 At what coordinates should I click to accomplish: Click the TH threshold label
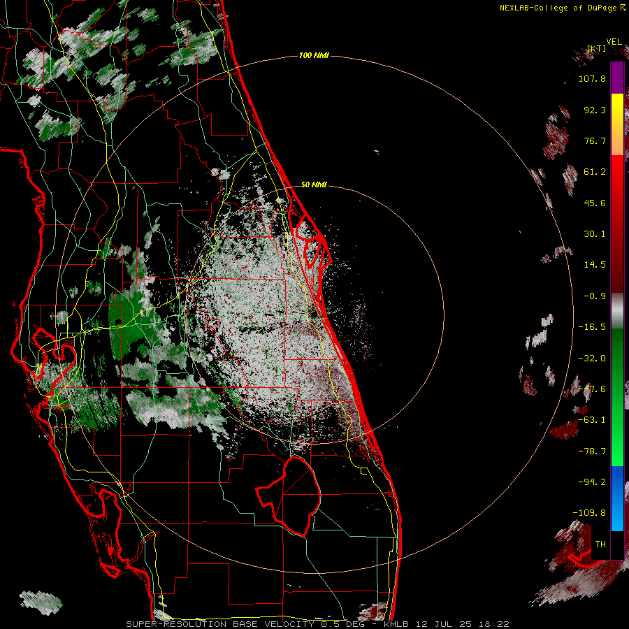600,544
